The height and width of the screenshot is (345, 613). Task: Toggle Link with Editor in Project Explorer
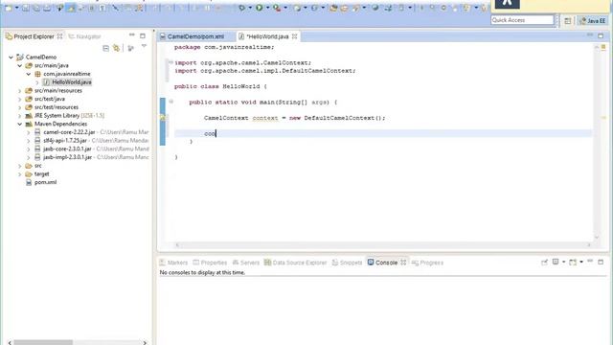[x=116, y=48]
